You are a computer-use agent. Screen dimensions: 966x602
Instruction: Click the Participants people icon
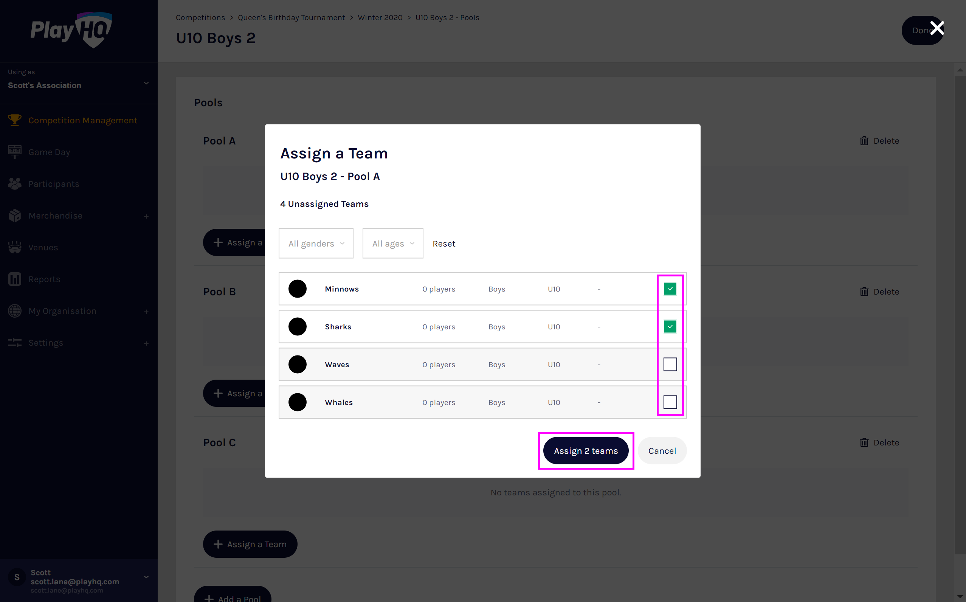pyautogui.click(x=15, y=183)
